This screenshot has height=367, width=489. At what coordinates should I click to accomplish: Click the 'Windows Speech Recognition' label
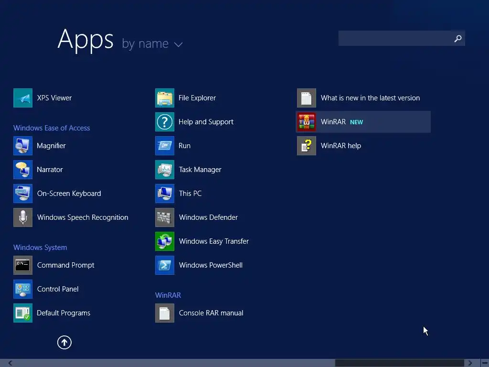click(83, 217)
